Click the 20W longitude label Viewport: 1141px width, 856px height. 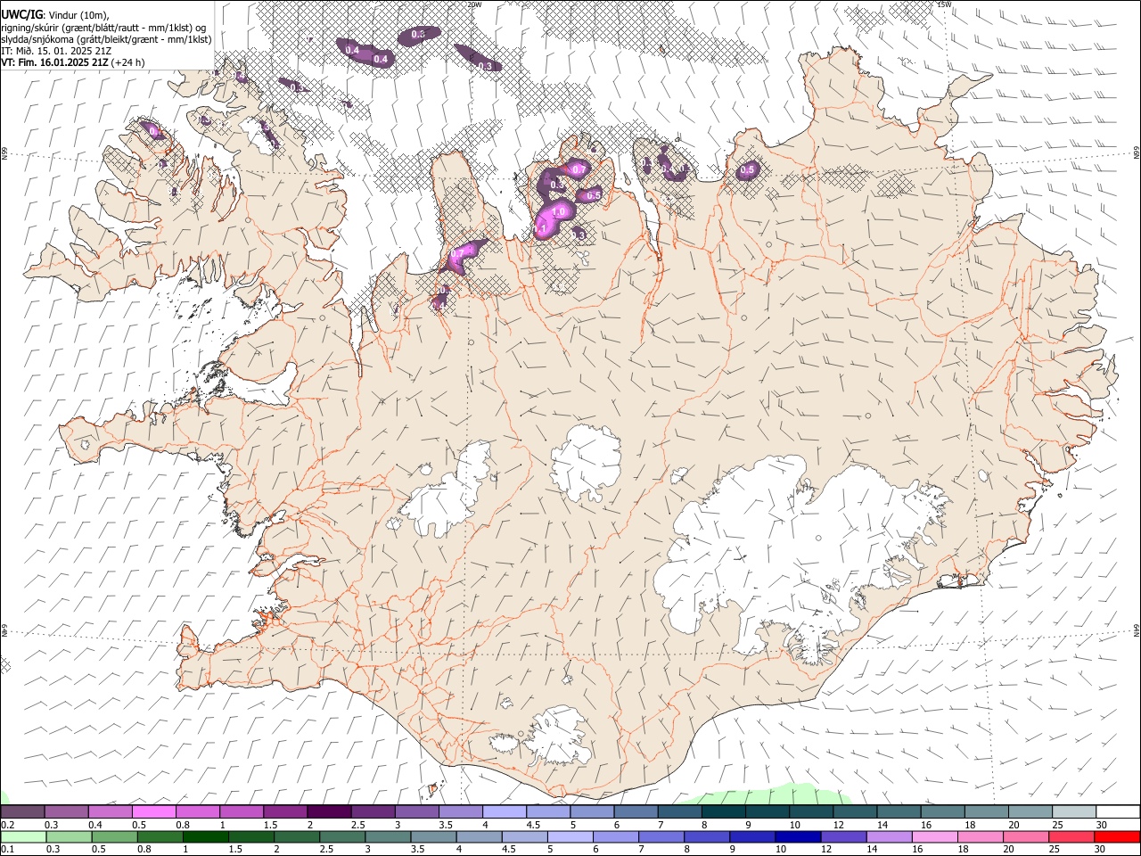(x=474, y=4)
